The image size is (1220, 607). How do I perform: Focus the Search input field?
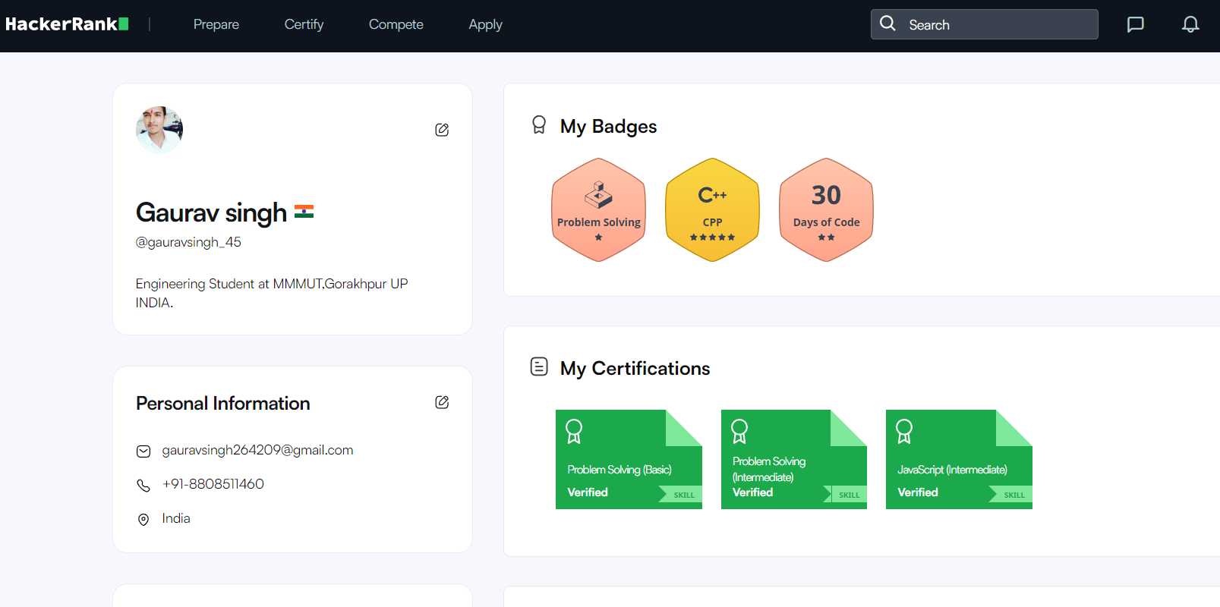click(x=984, y=24)
